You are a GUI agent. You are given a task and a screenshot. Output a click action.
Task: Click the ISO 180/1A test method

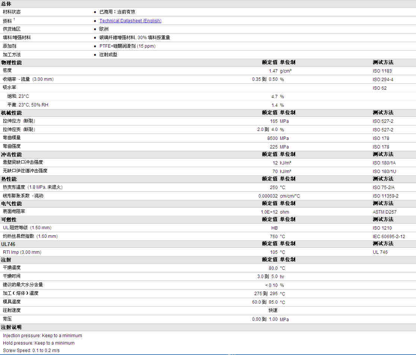[384, 163]
